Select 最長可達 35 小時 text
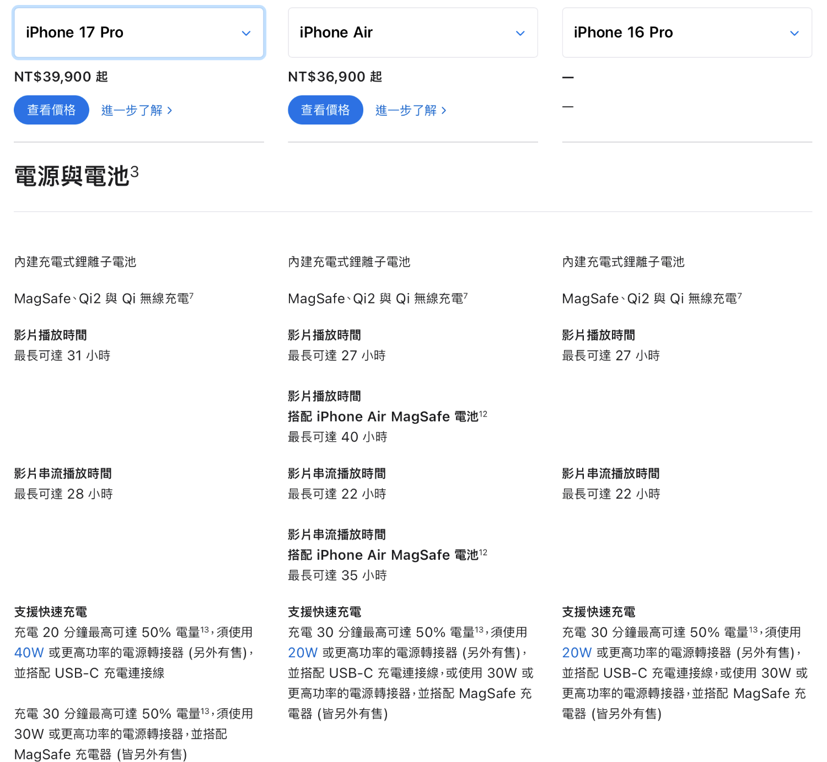Viewport: 827px width, 762px height. click(x=337, y=575)
